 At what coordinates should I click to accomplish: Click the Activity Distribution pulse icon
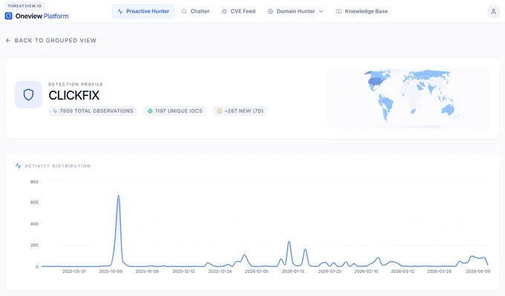point(19,166)
